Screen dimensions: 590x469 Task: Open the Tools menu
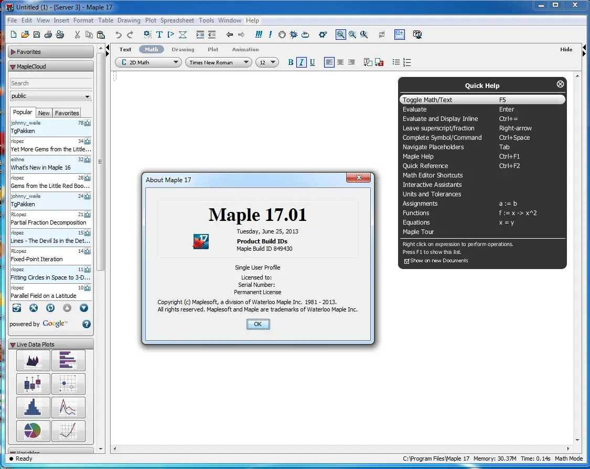(206, 20)
